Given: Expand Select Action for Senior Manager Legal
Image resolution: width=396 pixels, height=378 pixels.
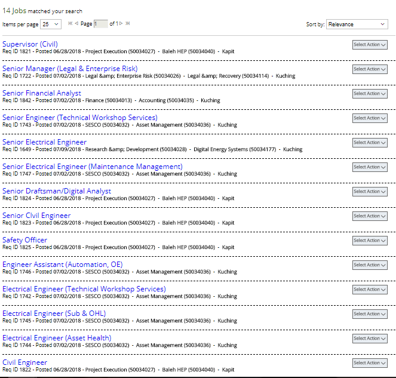Looking at the screenshot, I should pyautogui.click(x=370, y=69).
